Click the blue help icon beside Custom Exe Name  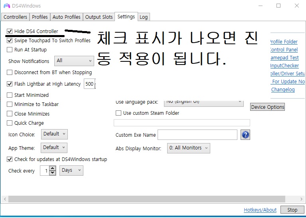245,135
